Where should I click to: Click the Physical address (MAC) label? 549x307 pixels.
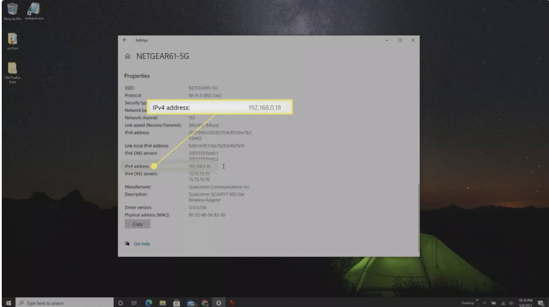point(147,215)
